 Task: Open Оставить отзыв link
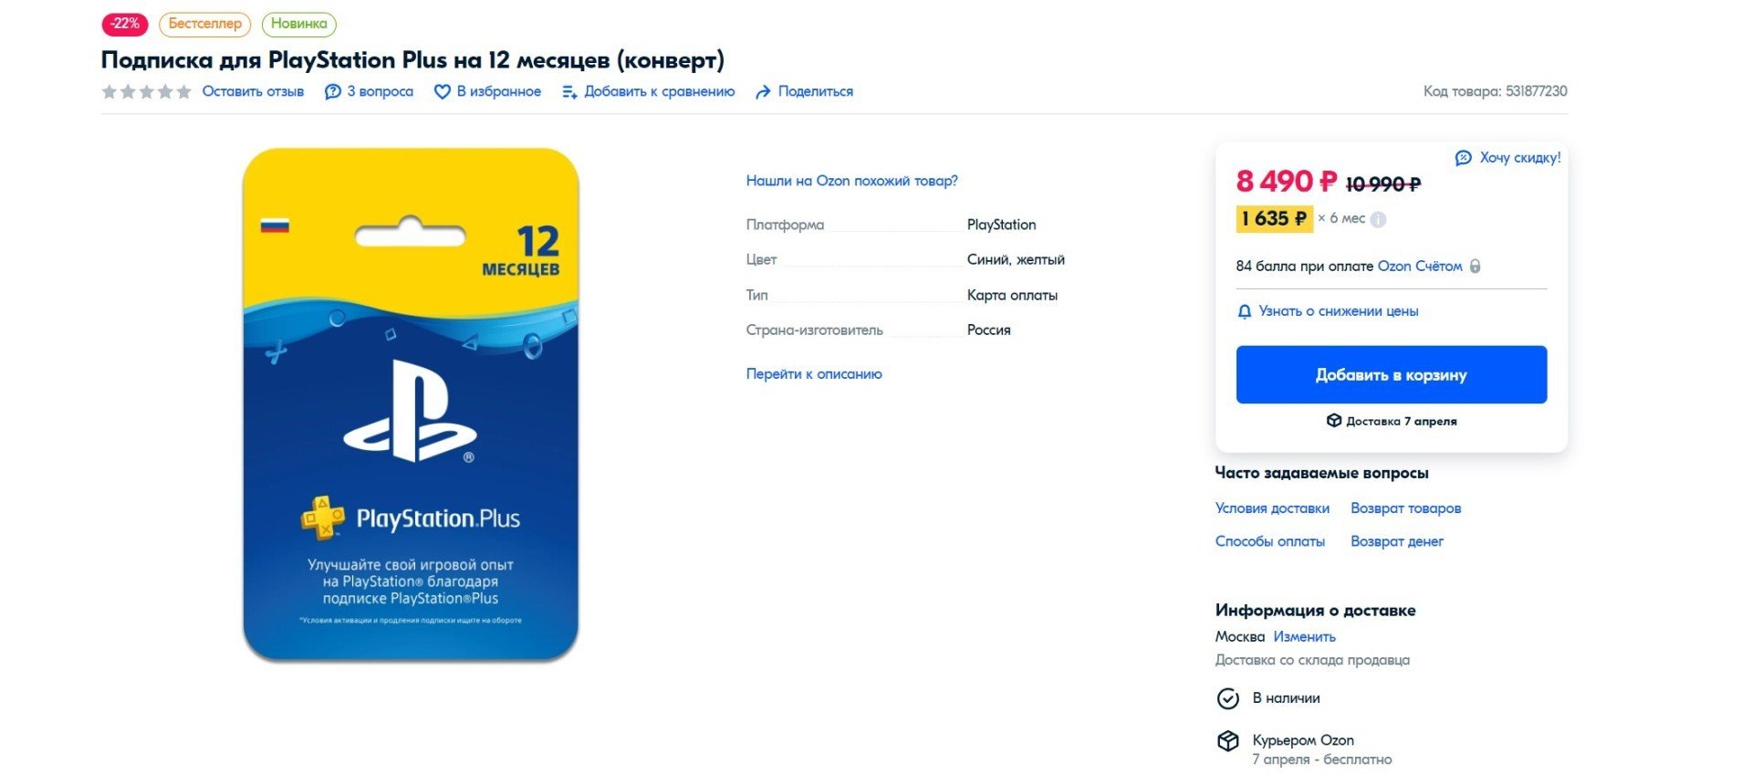pos(253,91)
